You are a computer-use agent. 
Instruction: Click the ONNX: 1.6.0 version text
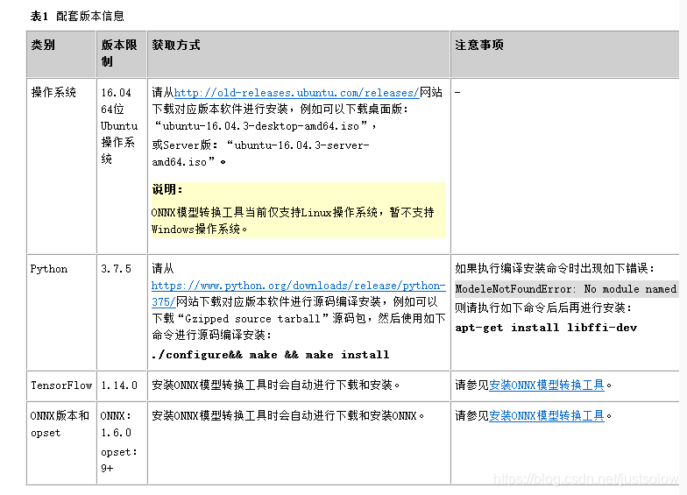[x=116, y=424]
